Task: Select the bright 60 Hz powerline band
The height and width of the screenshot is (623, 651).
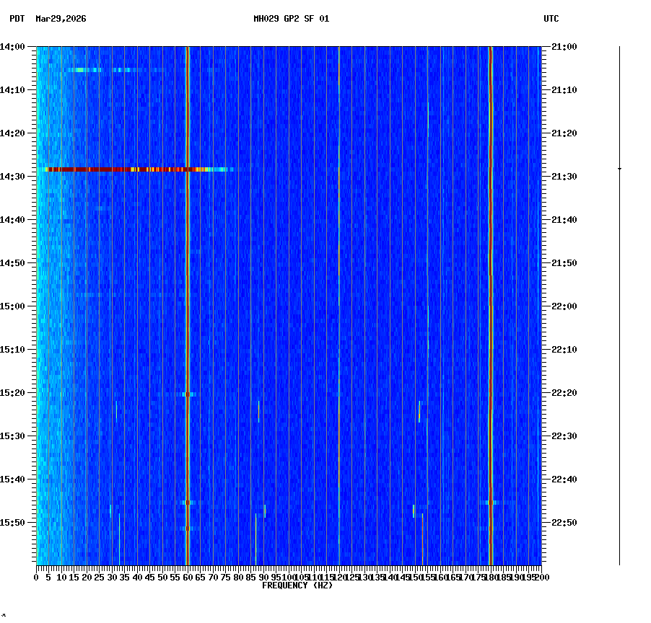Action: (x=188, y=288)
